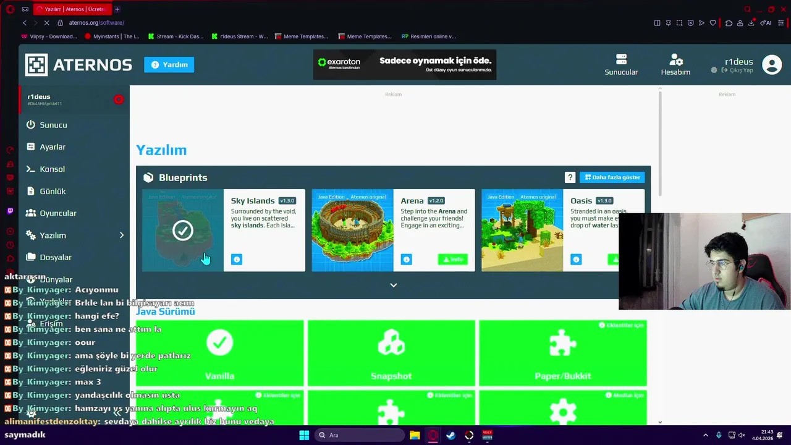Click the browser back arrow

(25, 23)
